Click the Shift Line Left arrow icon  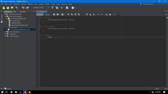[x=98, y=15]
